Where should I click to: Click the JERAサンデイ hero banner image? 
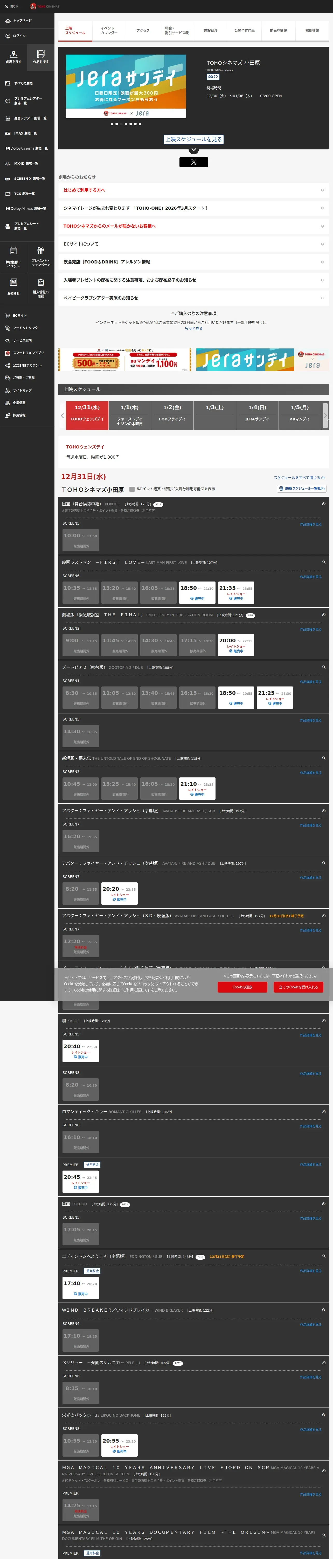click(126, 87)
